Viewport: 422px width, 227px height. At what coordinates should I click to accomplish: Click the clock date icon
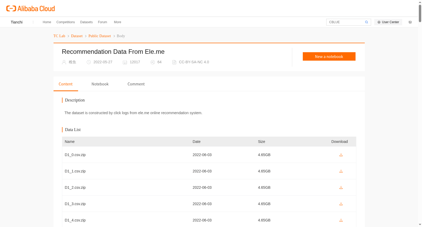coord(89,62)
